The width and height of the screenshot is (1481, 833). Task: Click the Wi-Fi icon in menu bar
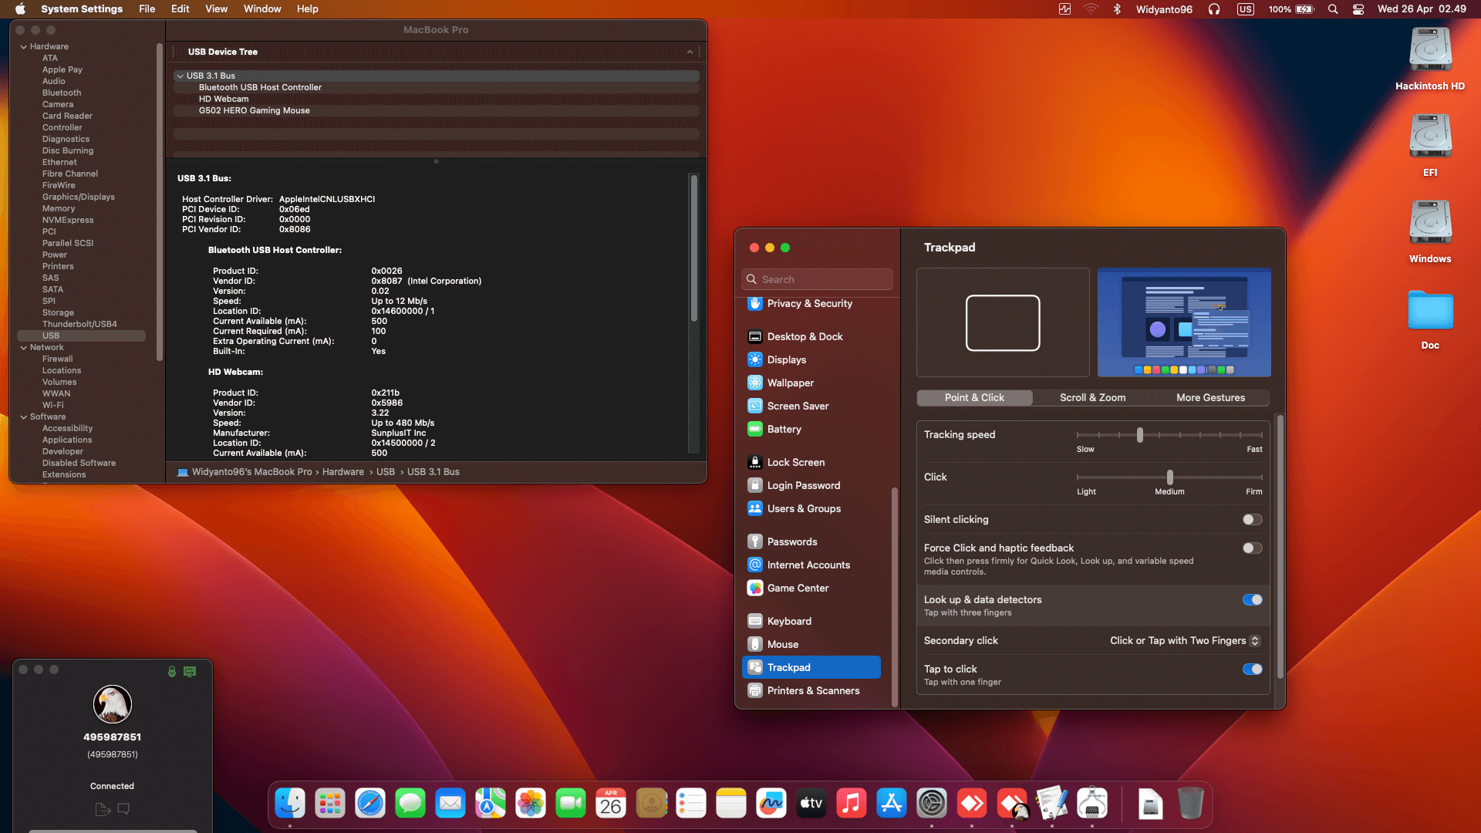1091,9
